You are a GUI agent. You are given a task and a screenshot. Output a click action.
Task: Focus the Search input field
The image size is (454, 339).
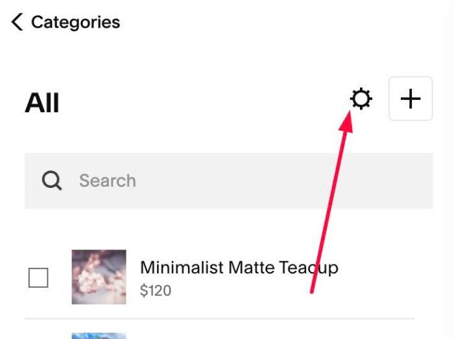coord(229,181)
